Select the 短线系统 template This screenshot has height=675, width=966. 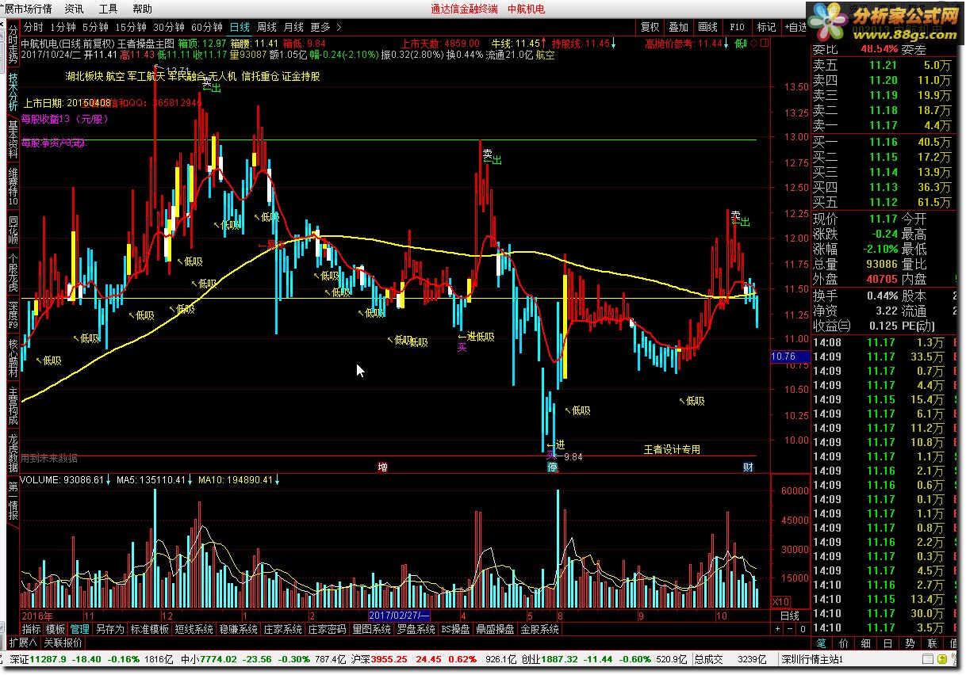194,630
